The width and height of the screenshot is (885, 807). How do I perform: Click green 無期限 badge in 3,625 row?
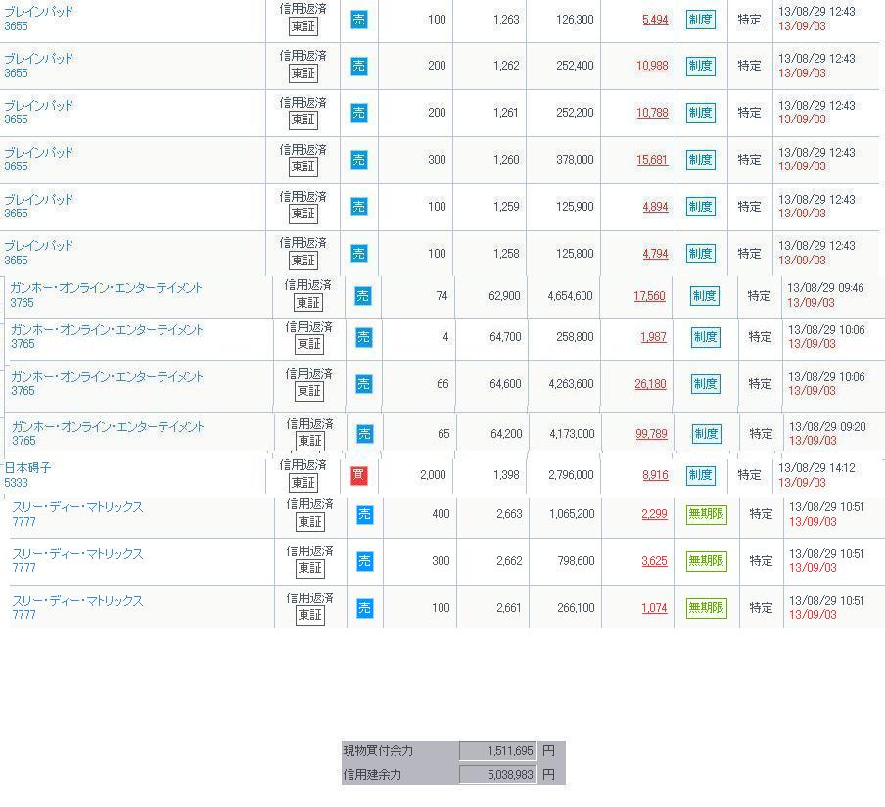(706, 561)
